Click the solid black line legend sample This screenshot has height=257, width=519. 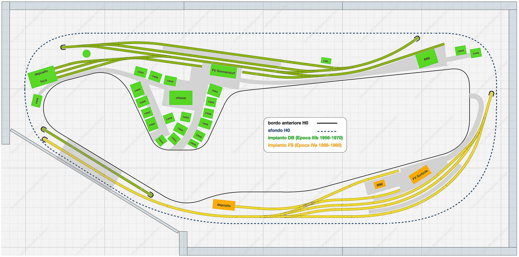(x=327, y=123)
